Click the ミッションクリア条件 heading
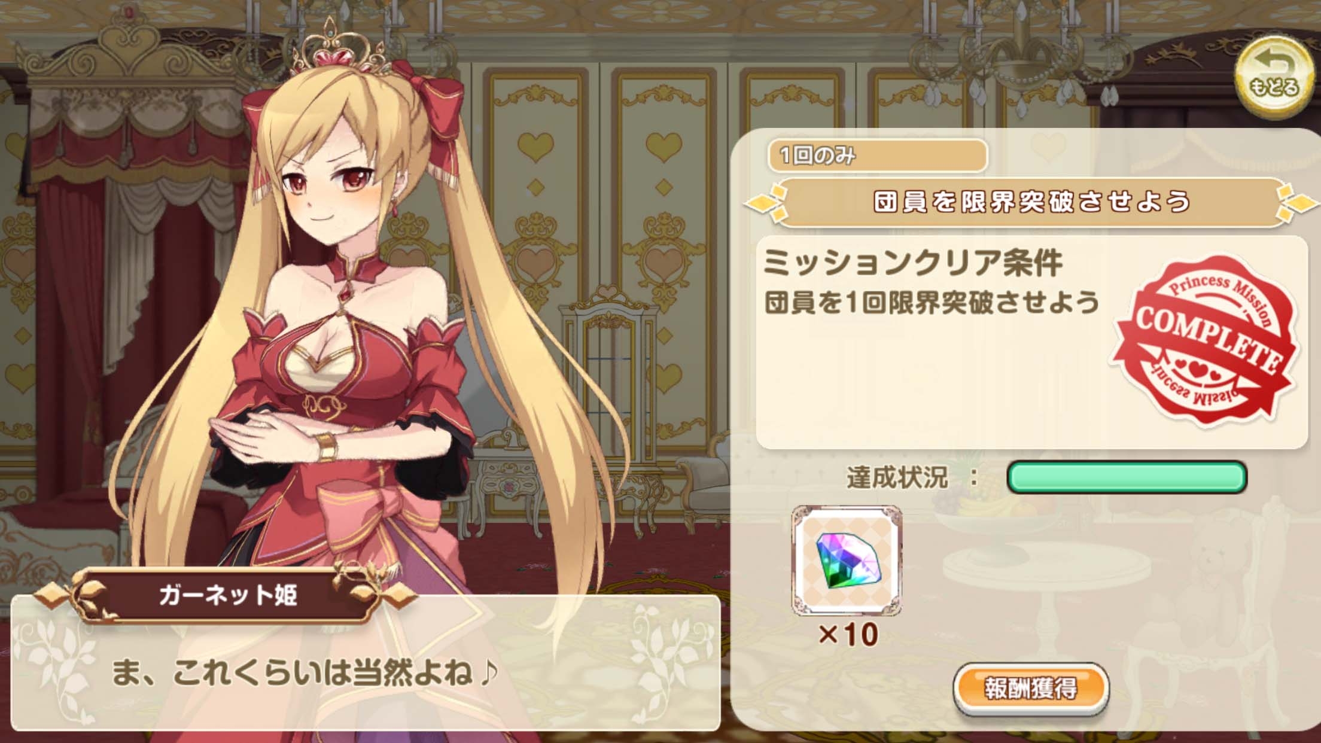This screenshot has height=743, width=1321. pyautogui.click(x=914, y=263)
